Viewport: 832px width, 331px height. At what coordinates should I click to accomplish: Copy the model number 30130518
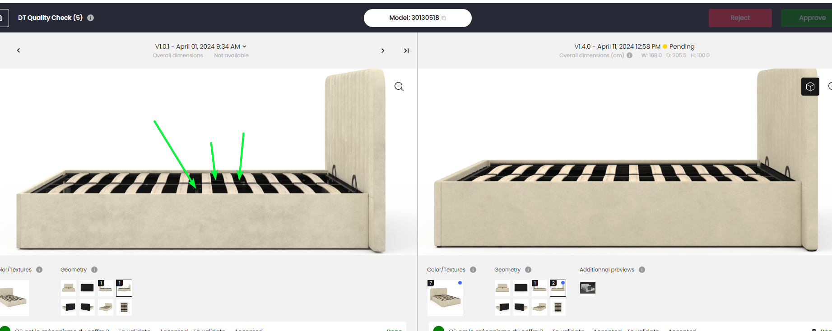click(444, 18)
